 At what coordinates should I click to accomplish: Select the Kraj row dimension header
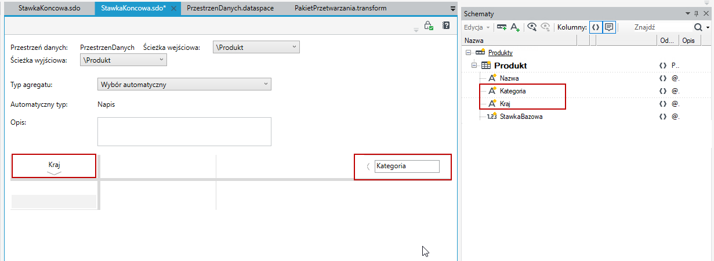click(54, 165)
